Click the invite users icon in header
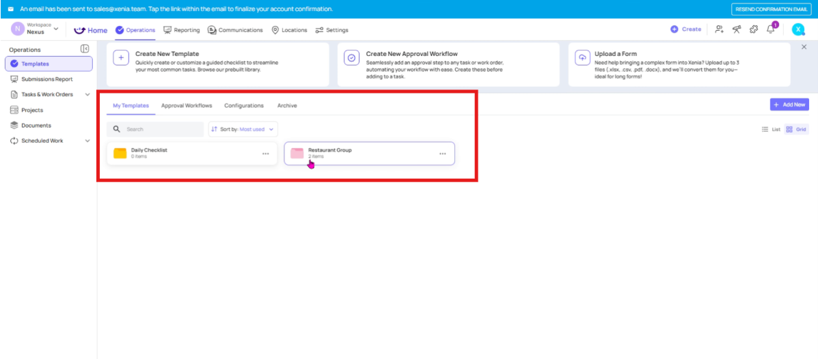The image size is (818, 359). tap(719, 29)
